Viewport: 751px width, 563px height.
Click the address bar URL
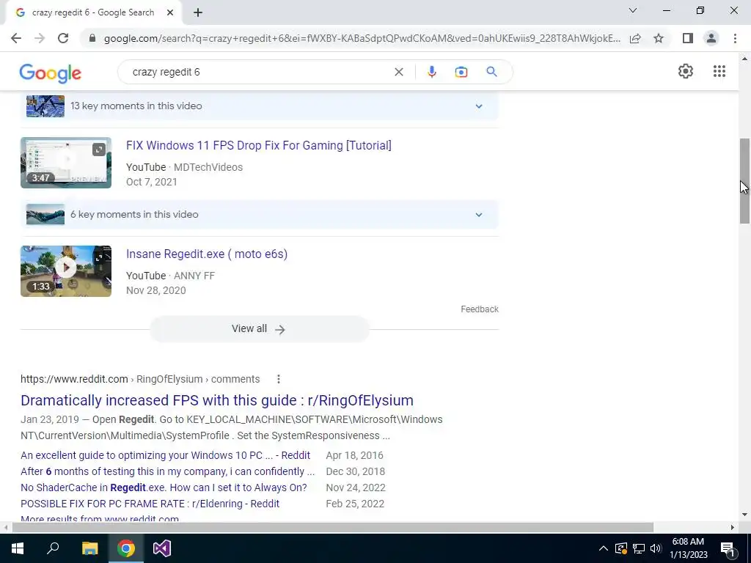point(362,38)
